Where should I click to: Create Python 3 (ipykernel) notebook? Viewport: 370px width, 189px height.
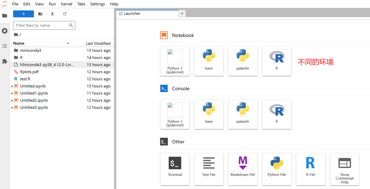click(x=175, y=61)
